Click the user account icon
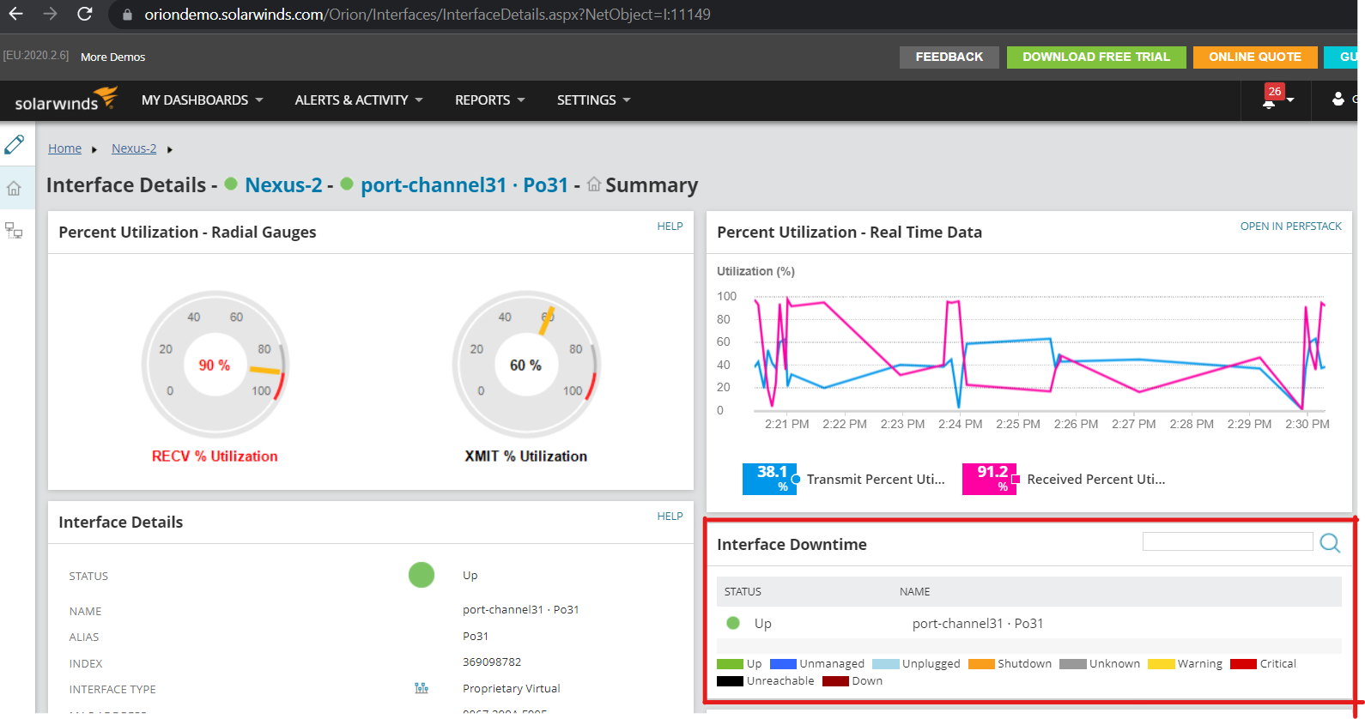 tap(1338, 100)
